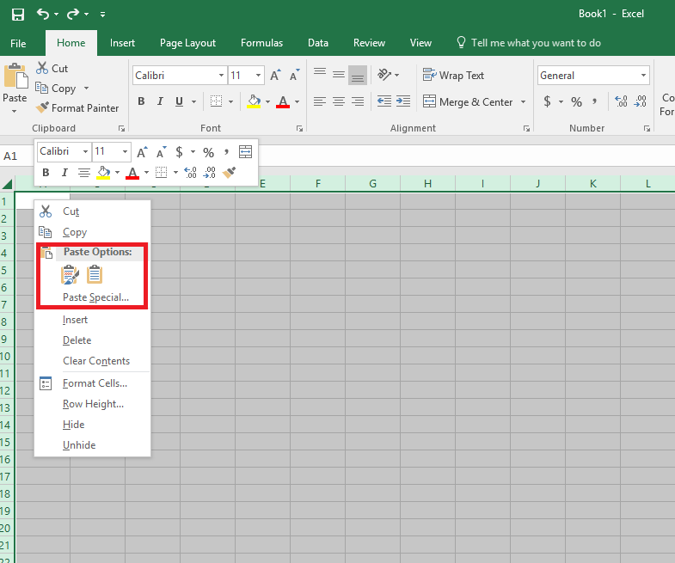Image resolution: width=675 pixels, height=563 pixels.
Task: Click the Wrap Text button
Action: [x=453, y=76]
